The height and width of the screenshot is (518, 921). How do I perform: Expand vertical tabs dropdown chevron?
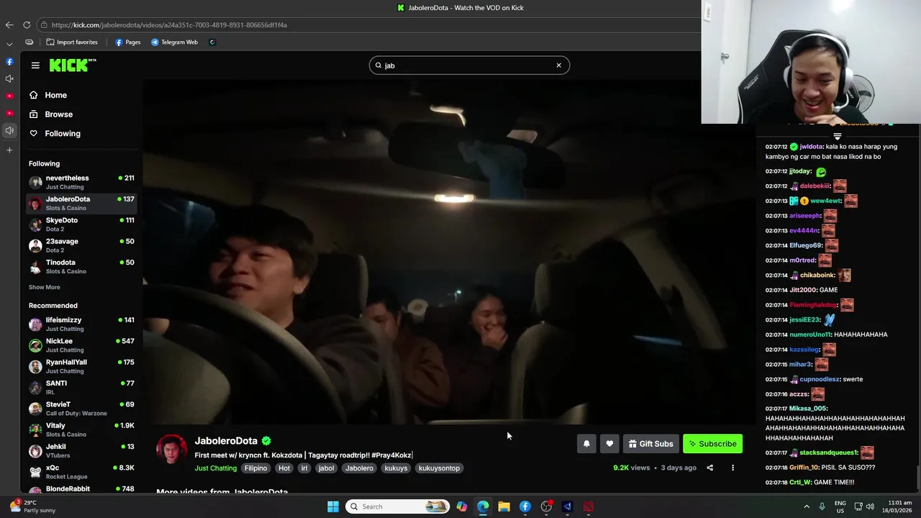pos(9,43)
